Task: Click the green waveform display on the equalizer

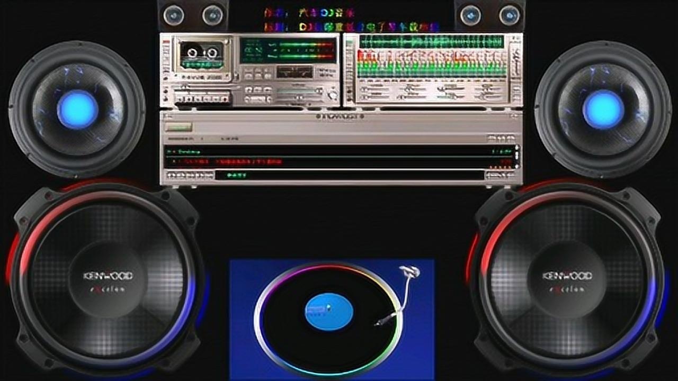Action: tap(432, 41)
